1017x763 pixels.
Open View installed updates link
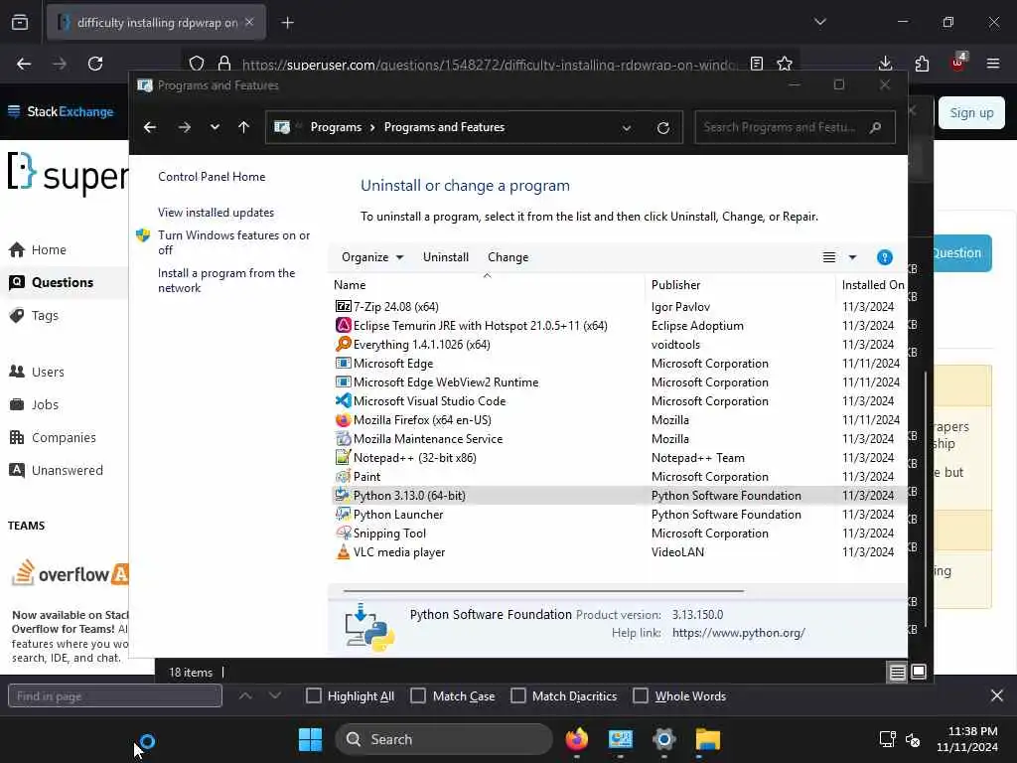pos(216,213)
